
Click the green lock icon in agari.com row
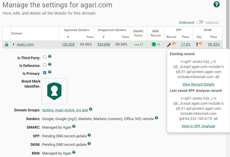point(7,44)
